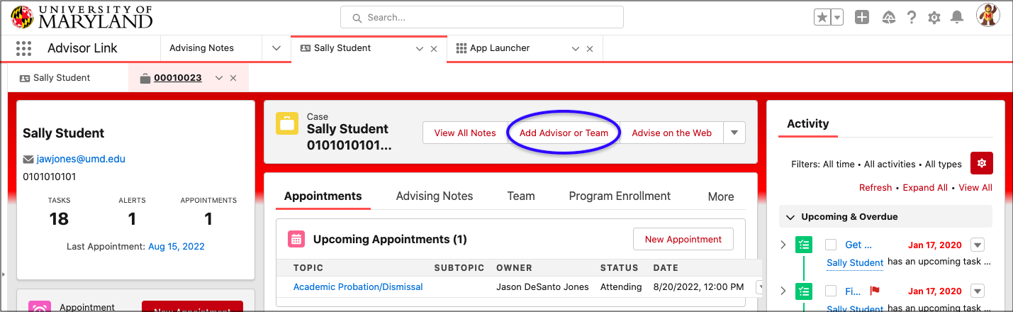Screen dimensions: 1013x312
Task: Switch to the App Launcher workspace tab
Action: pyautogui.click(x=500, y=48)
